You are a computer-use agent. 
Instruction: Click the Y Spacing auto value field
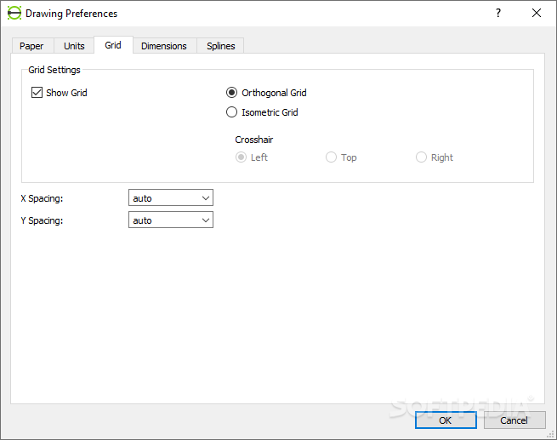[x=171, y=220]
